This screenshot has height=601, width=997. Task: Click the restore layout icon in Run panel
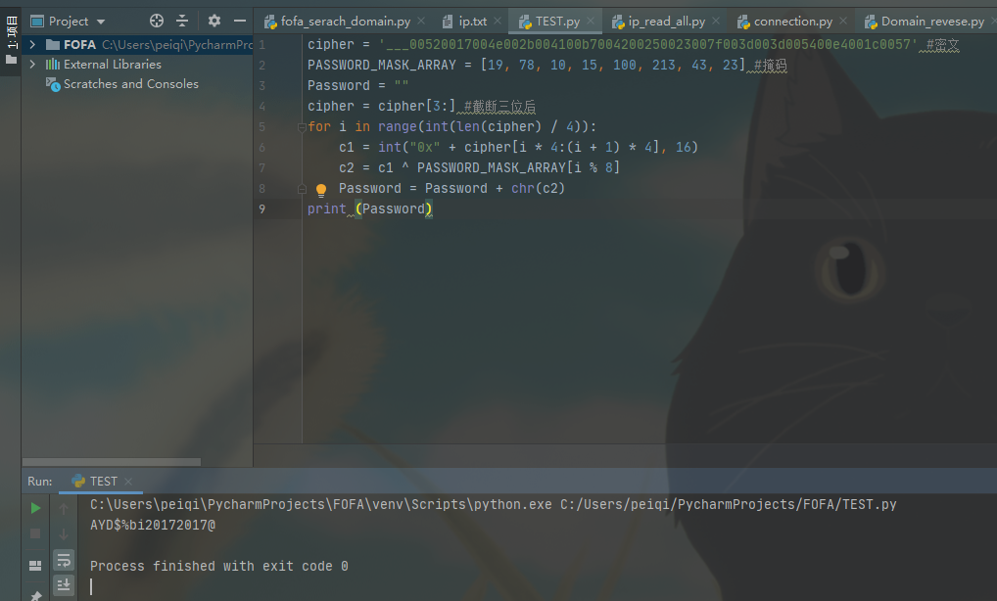35,565
